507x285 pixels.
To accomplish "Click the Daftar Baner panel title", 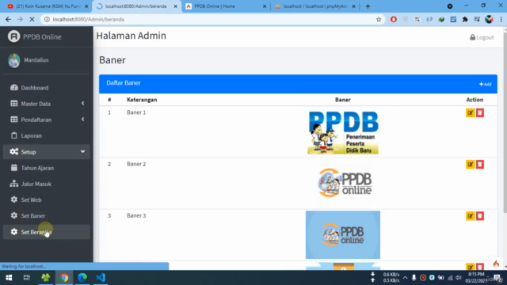I will click(124, 83).
